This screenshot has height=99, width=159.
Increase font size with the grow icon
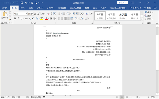pyautogui.click(x=35, y=14)
